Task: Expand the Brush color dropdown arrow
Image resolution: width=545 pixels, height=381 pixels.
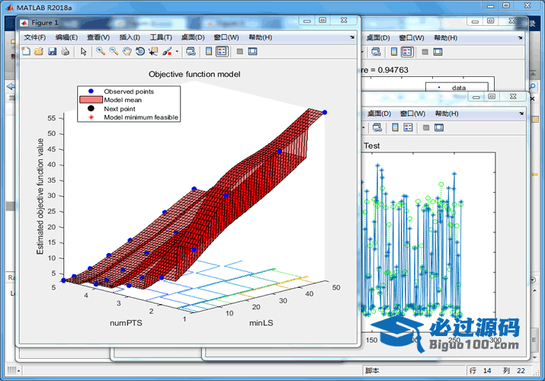Action: point(177,51)
